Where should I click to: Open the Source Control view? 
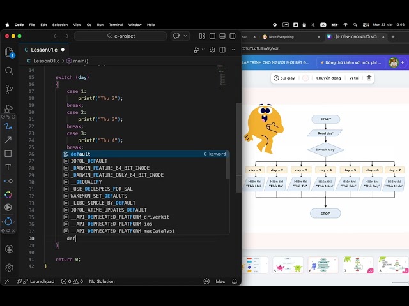tap(9, 89)
